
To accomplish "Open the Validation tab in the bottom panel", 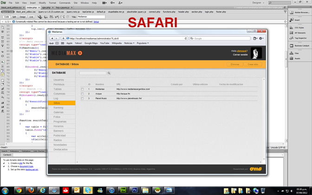I will [26, 151].
